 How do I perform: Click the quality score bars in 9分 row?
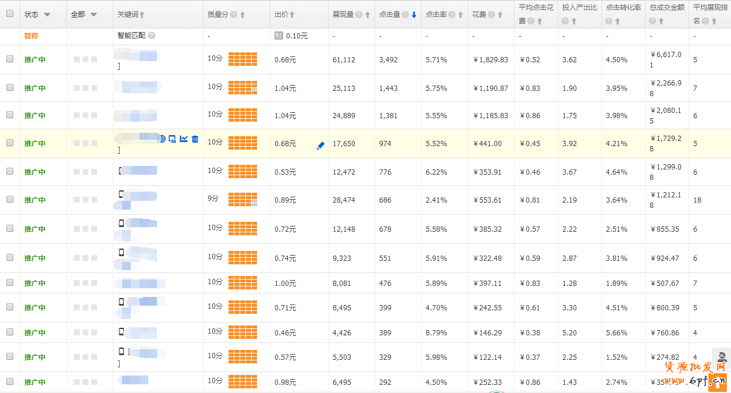pyautogui.click(x=243, y=200)
